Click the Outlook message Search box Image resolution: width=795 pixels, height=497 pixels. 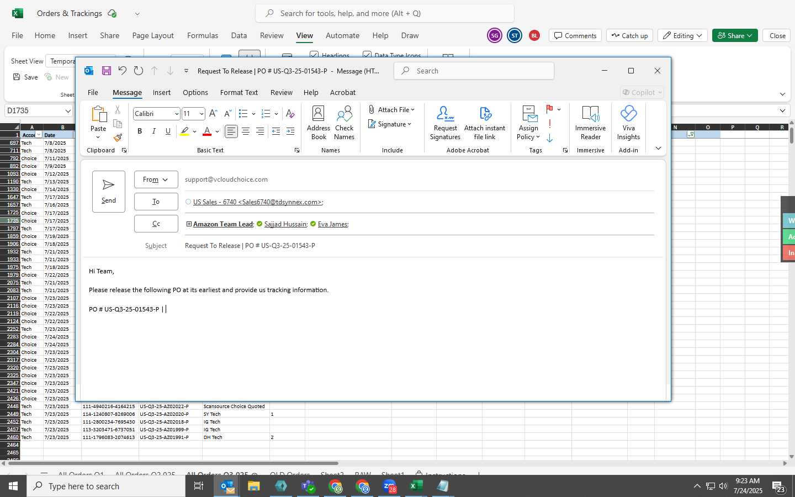tap(474, 71)
